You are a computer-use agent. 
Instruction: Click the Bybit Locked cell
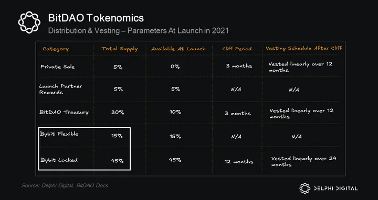59,160
